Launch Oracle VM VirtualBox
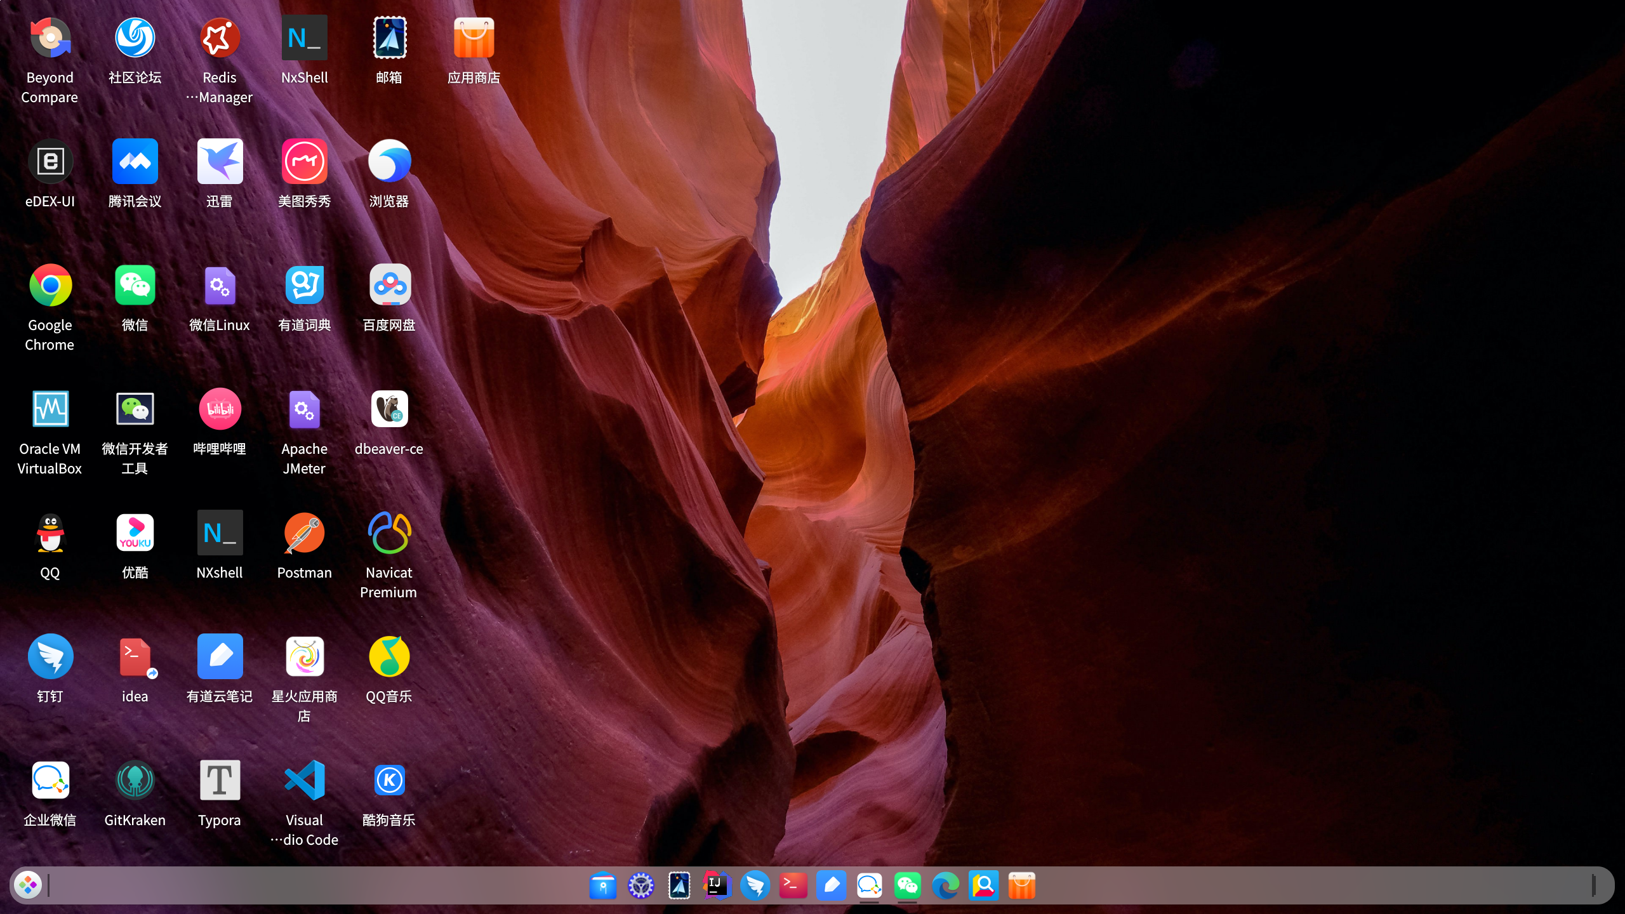1625x914 pixels. 50,409
